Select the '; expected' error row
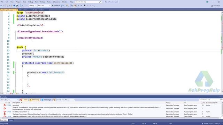Screen dimensions: 223x125 point(111,106)
